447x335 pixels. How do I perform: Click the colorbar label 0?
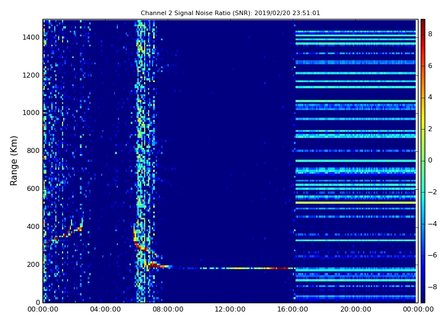(x=430, y=160)
